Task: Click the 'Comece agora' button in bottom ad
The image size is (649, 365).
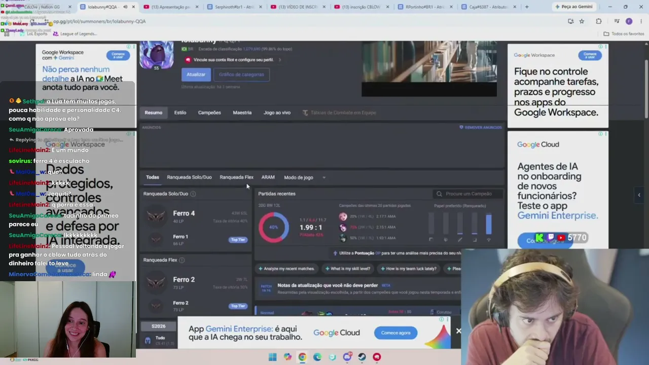Action: click(395, 333)
